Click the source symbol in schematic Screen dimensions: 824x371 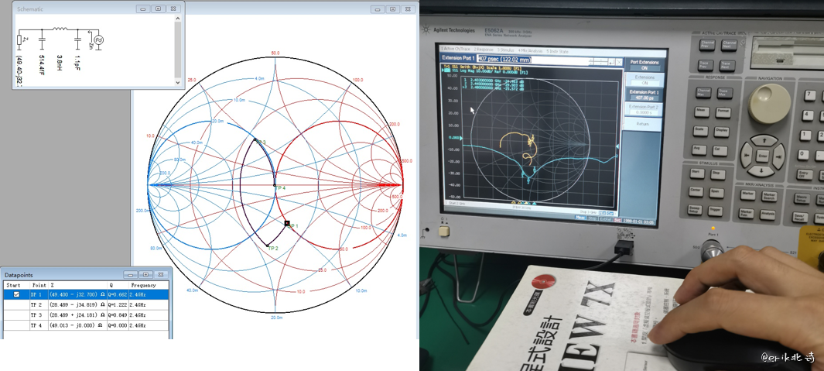(97, 39)
